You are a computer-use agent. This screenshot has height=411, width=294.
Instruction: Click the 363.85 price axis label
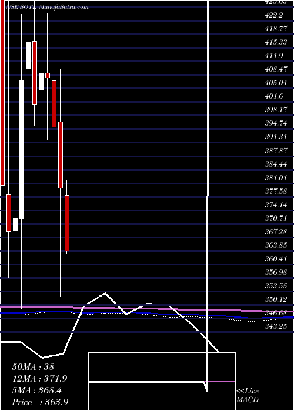276,245
